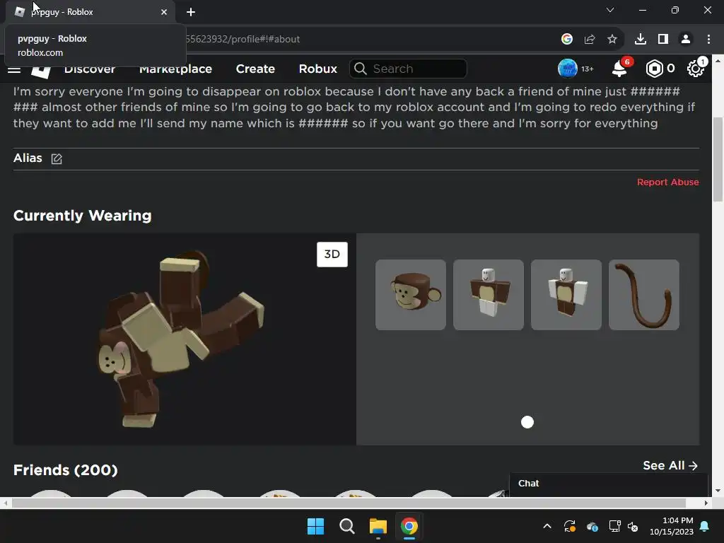Go to the Robux page
The height and width of the screenshot is (543, 724).
coord(317,69)
